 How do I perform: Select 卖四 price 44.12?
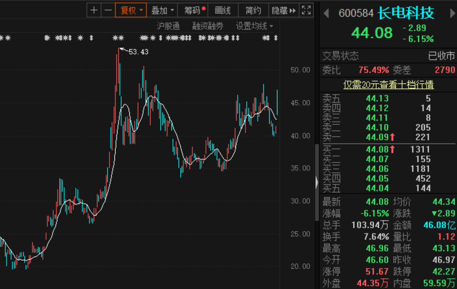[x=377, y=108]
